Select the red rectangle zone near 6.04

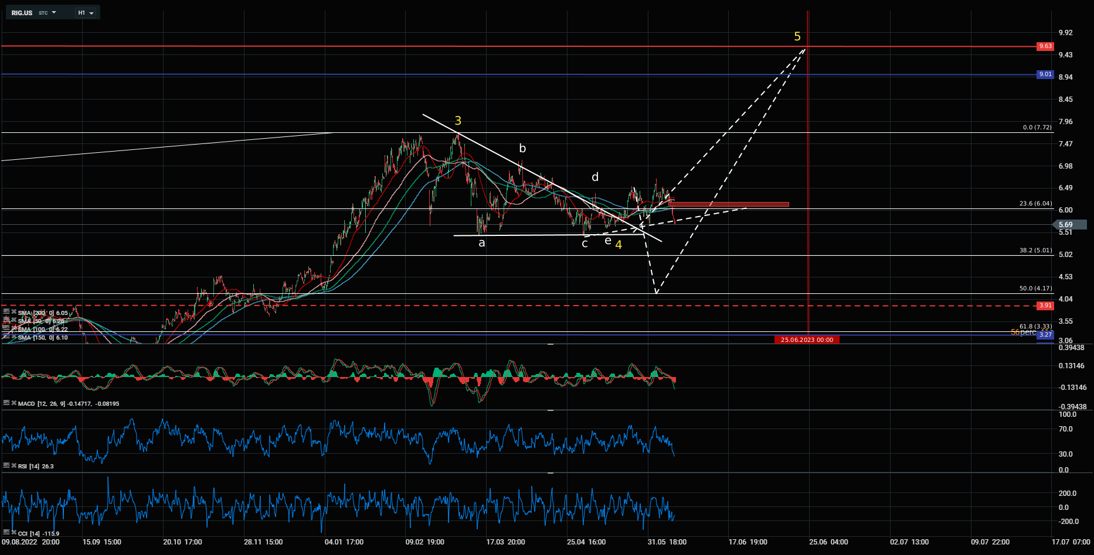730,204
